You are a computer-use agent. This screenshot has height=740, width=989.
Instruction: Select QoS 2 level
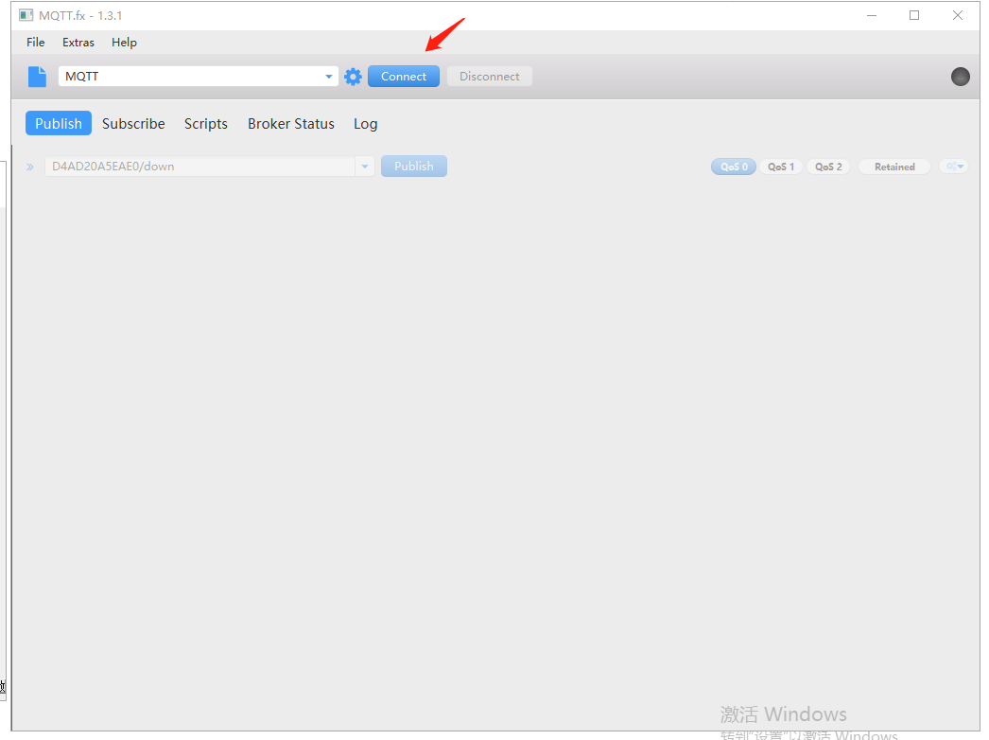pos(828,167)
